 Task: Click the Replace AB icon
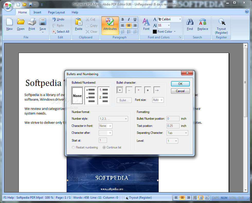click(x=203, y=22)
